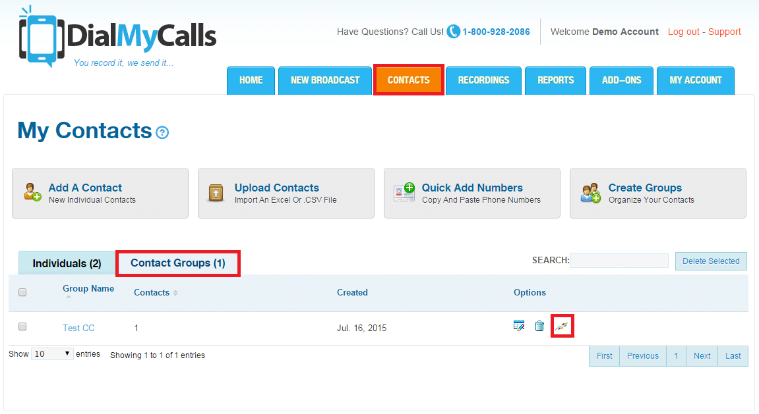Click the edit icon for Test CC group

[519, 326]
